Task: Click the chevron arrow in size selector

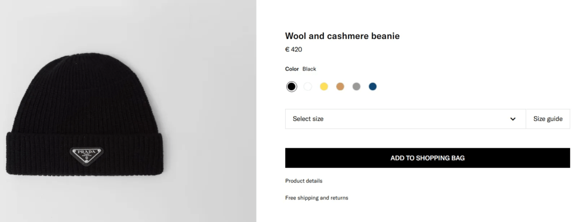Action: [x=513, y=119]
